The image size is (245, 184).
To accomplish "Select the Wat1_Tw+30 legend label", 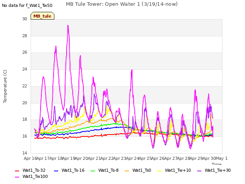I will click(x=218, y=170).
